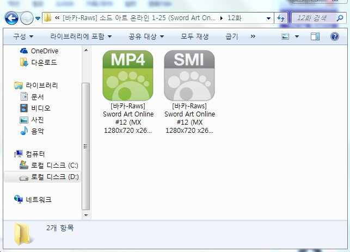Select the 12화 path segment

[234, 18]
